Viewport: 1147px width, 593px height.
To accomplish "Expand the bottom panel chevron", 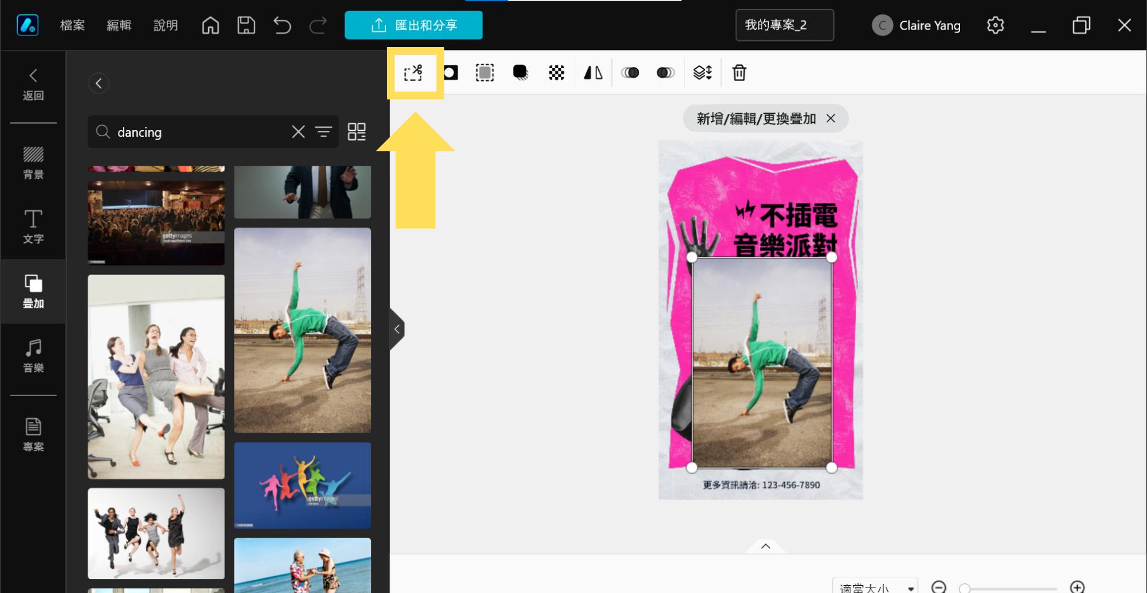I will click(766, 546).
